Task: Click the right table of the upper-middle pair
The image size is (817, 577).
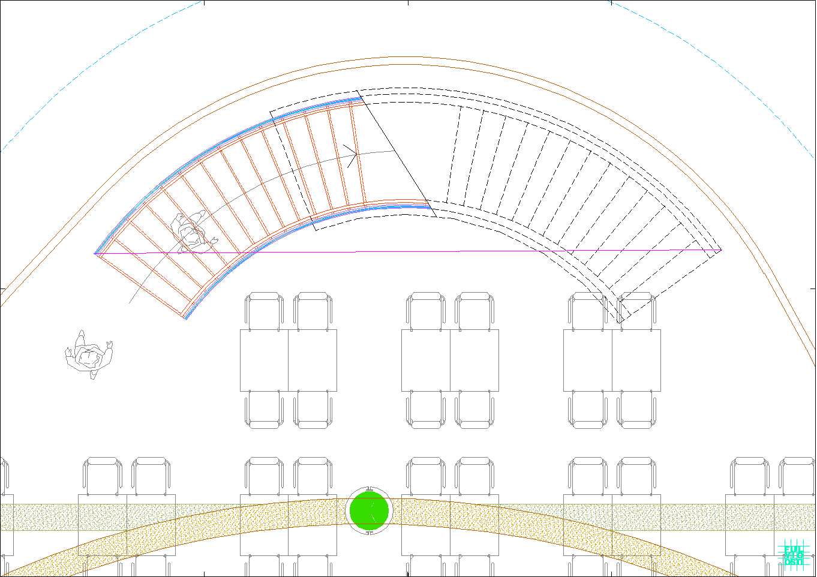Action: point(474,360)
